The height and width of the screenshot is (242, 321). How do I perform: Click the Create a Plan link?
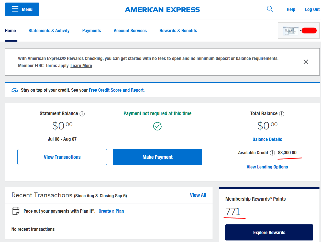[111, 211]
